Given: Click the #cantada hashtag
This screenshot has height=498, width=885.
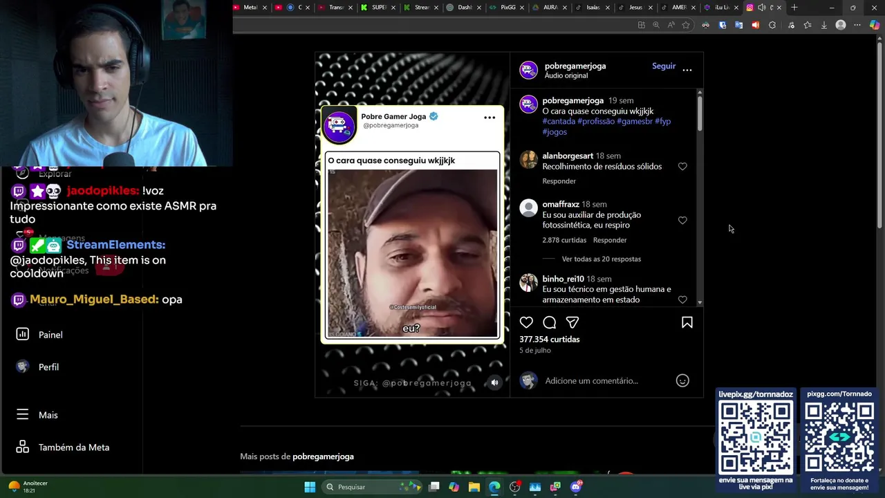Looking at the screenshot, I should pos(559,121).
